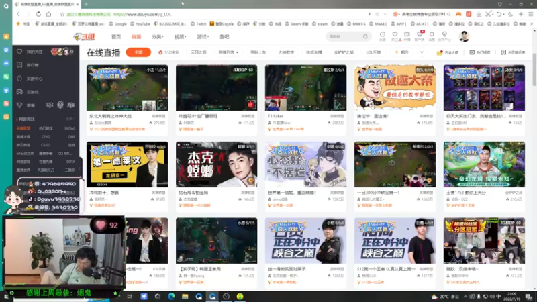Open CS:GO category in left sidebar

pyautogui.click(x=46, y=145)
